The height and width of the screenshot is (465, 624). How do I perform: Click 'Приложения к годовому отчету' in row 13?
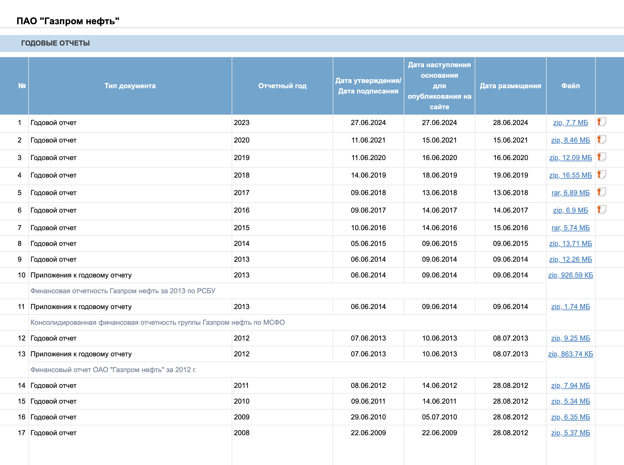pyautogui.click(x=81, y=354)
